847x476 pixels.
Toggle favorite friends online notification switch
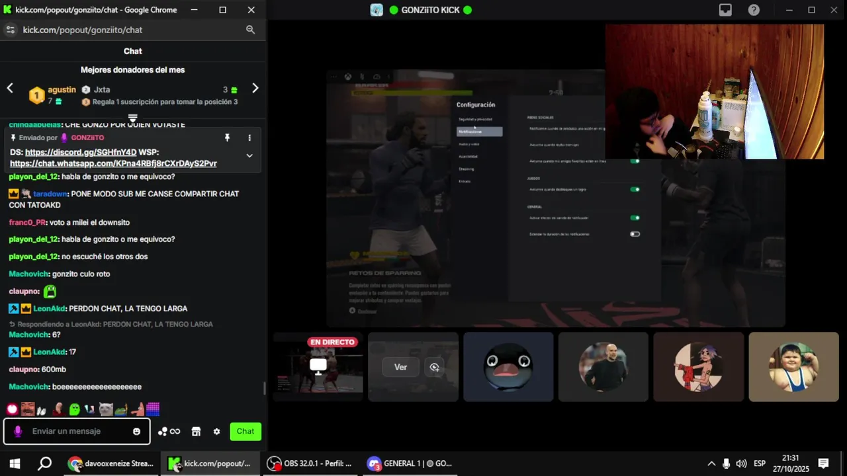635,161
